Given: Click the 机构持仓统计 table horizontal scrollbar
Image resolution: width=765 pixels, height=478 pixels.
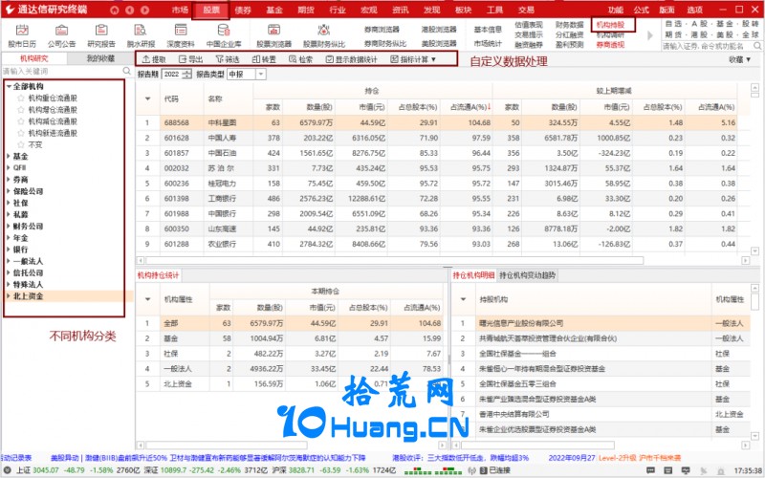Looking at the screenshot, I should tap(227, 445).
